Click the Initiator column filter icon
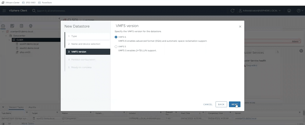The width and height of the screenshot is (305, 125). (161, 112)
